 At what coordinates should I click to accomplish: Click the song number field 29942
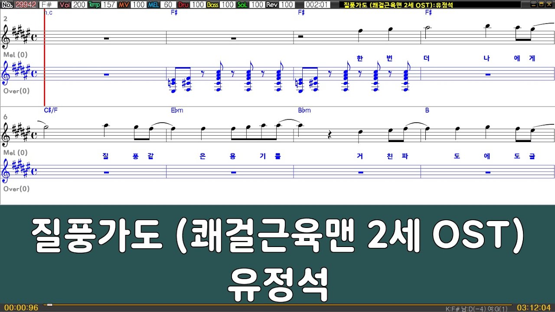[x=26, y=5]
